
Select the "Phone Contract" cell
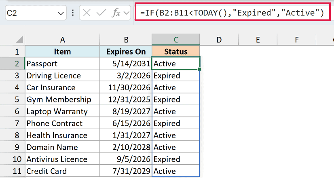coord(62,123)
